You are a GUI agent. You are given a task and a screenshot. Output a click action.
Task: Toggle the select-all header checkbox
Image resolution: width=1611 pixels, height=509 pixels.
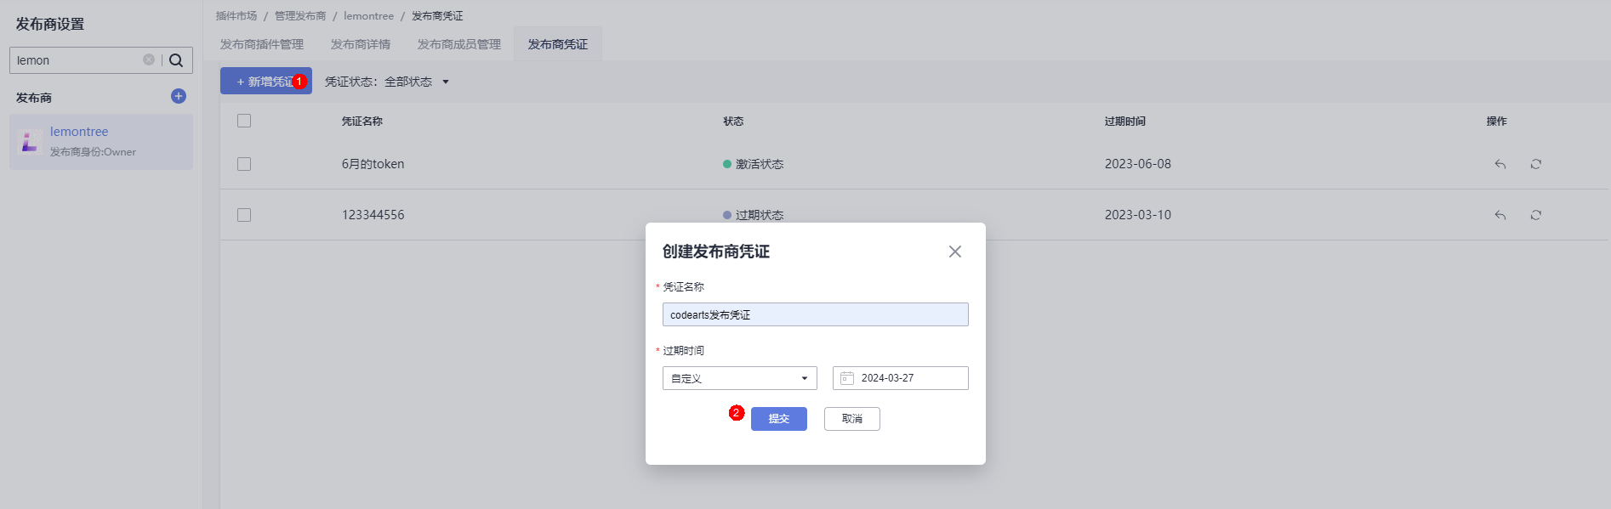(244, 121)
